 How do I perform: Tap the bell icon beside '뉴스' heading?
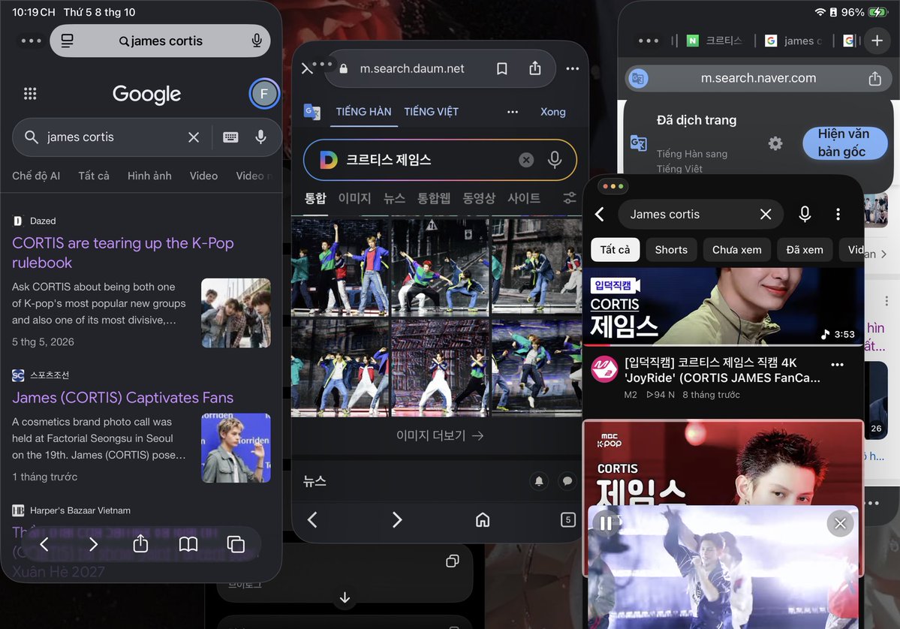539,481
